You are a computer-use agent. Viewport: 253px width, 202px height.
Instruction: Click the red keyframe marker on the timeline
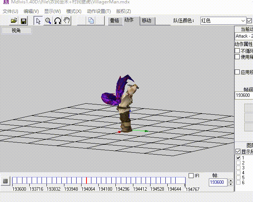86,180
